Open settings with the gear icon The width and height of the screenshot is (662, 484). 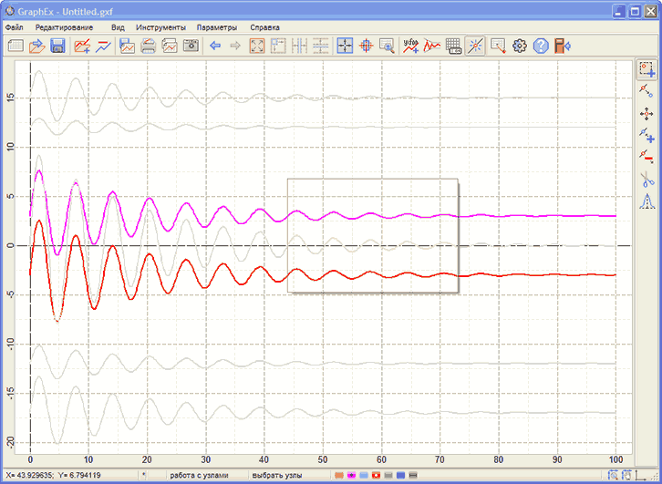click(x=520, y=46)
